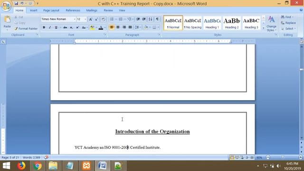Screen dimensions: 304x171
Task: Apply superscript formatting
Action: pos(77,28)
